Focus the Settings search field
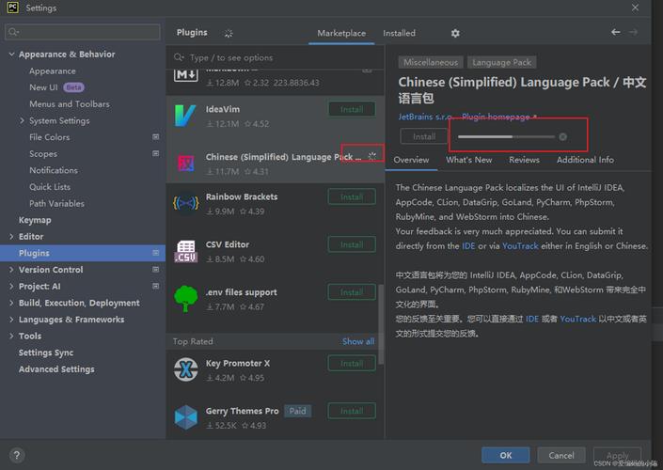 click(x=83, y=32)
